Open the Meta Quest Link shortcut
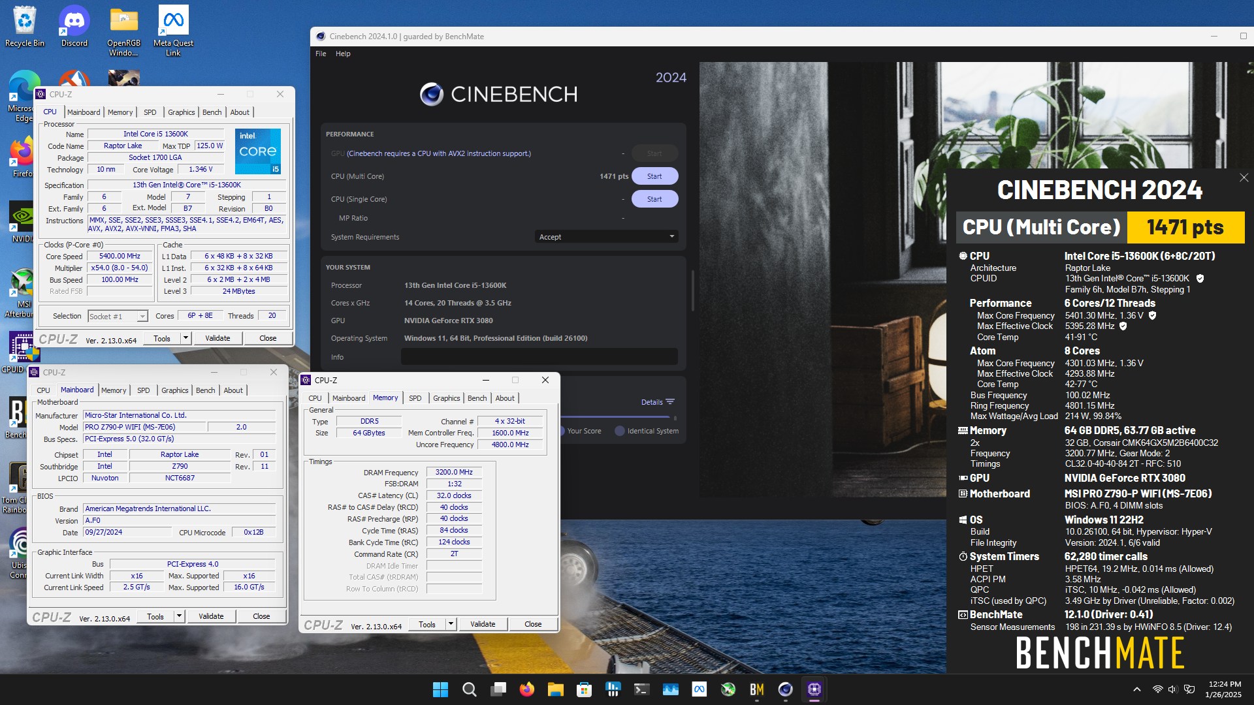 [173, 31]
